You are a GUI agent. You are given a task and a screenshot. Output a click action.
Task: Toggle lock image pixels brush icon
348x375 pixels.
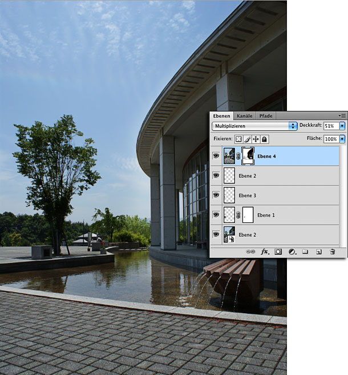point(247,139)
